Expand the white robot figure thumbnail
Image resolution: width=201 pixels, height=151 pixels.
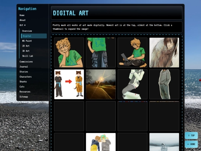pos(133,84)
